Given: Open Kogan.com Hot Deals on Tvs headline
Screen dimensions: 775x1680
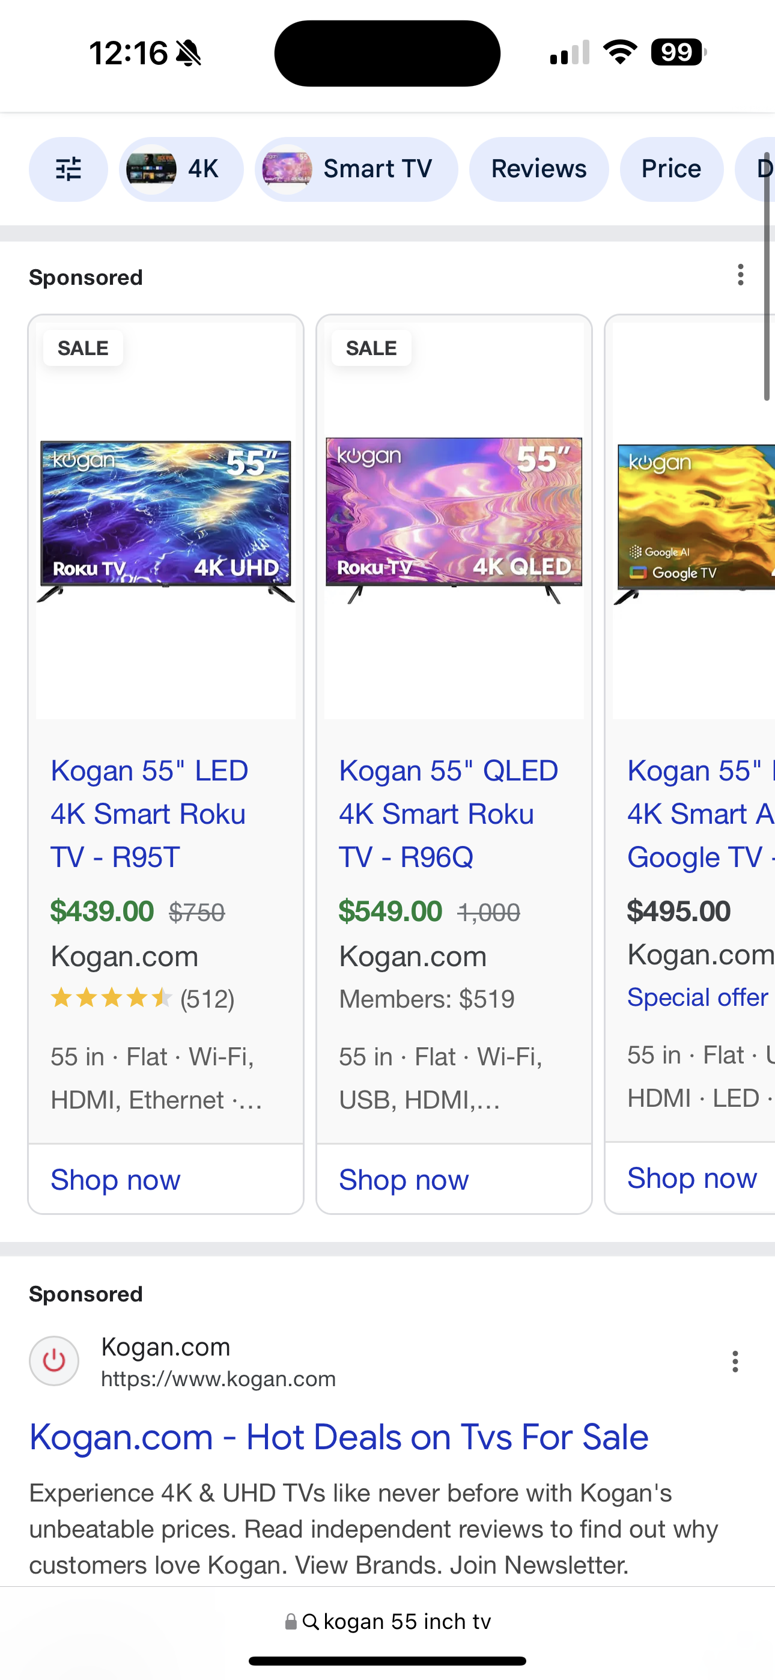Looking at the screenshot, I should coord(339,1437).
